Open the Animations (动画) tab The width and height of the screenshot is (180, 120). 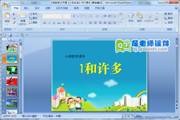pos(48,8)
